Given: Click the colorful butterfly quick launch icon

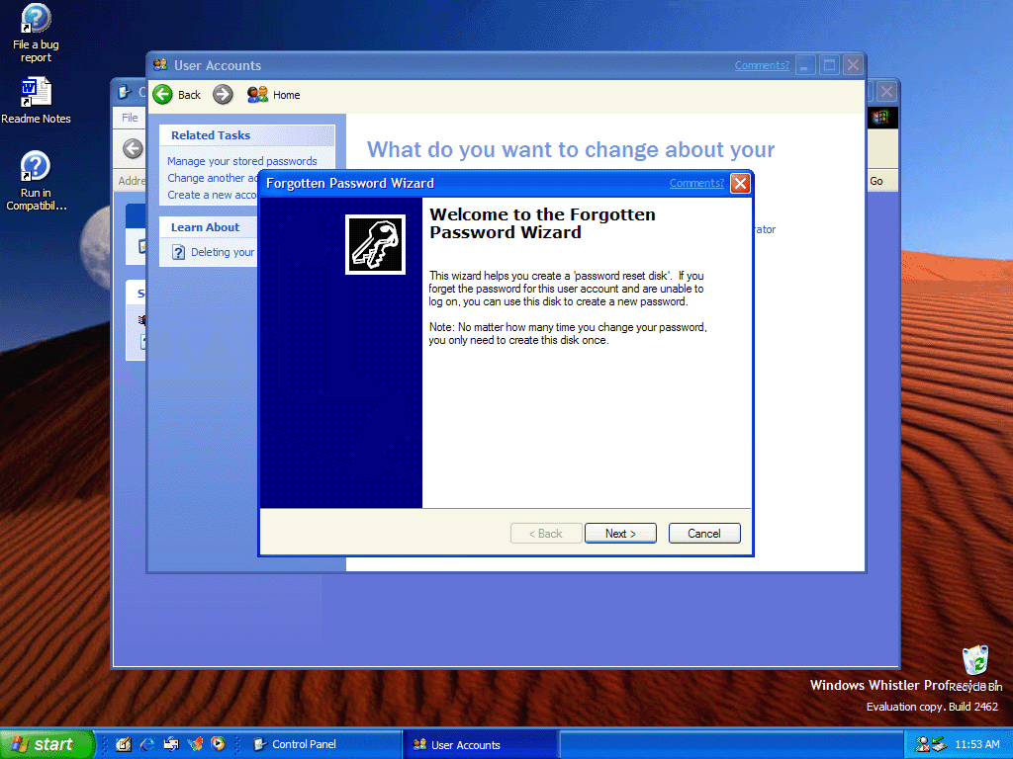Looking at the screenshot, I should [x=195, y=744].
